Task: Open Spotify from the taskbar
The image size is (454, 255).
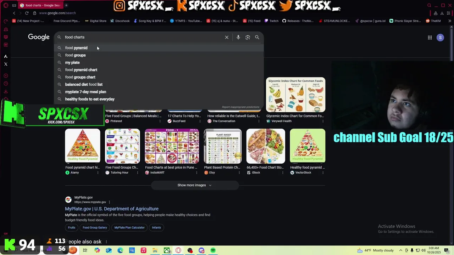Action: 213,250
